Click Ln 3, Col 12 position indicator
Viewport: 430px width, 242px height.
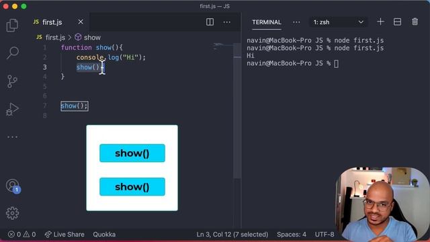[x=232, y=235]
